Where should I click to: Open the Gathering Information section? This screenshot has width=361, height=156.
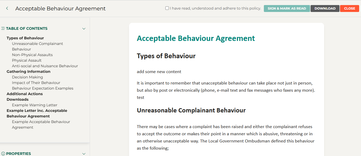click(28, 71)
